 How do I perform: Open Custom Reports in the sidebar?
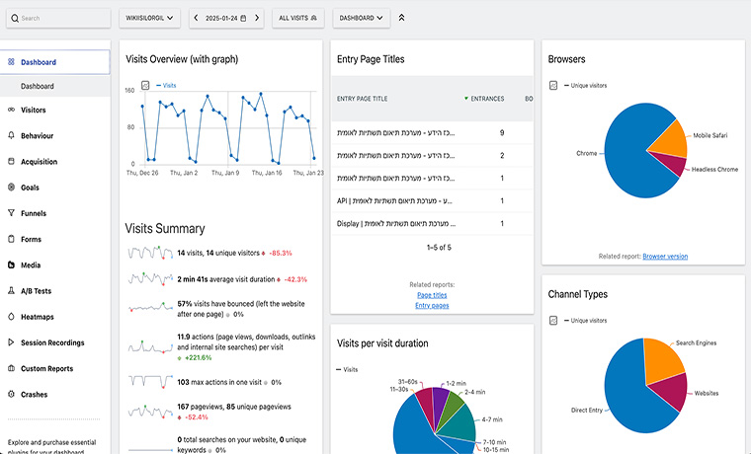pyautogui.click(x=47, y=368)
